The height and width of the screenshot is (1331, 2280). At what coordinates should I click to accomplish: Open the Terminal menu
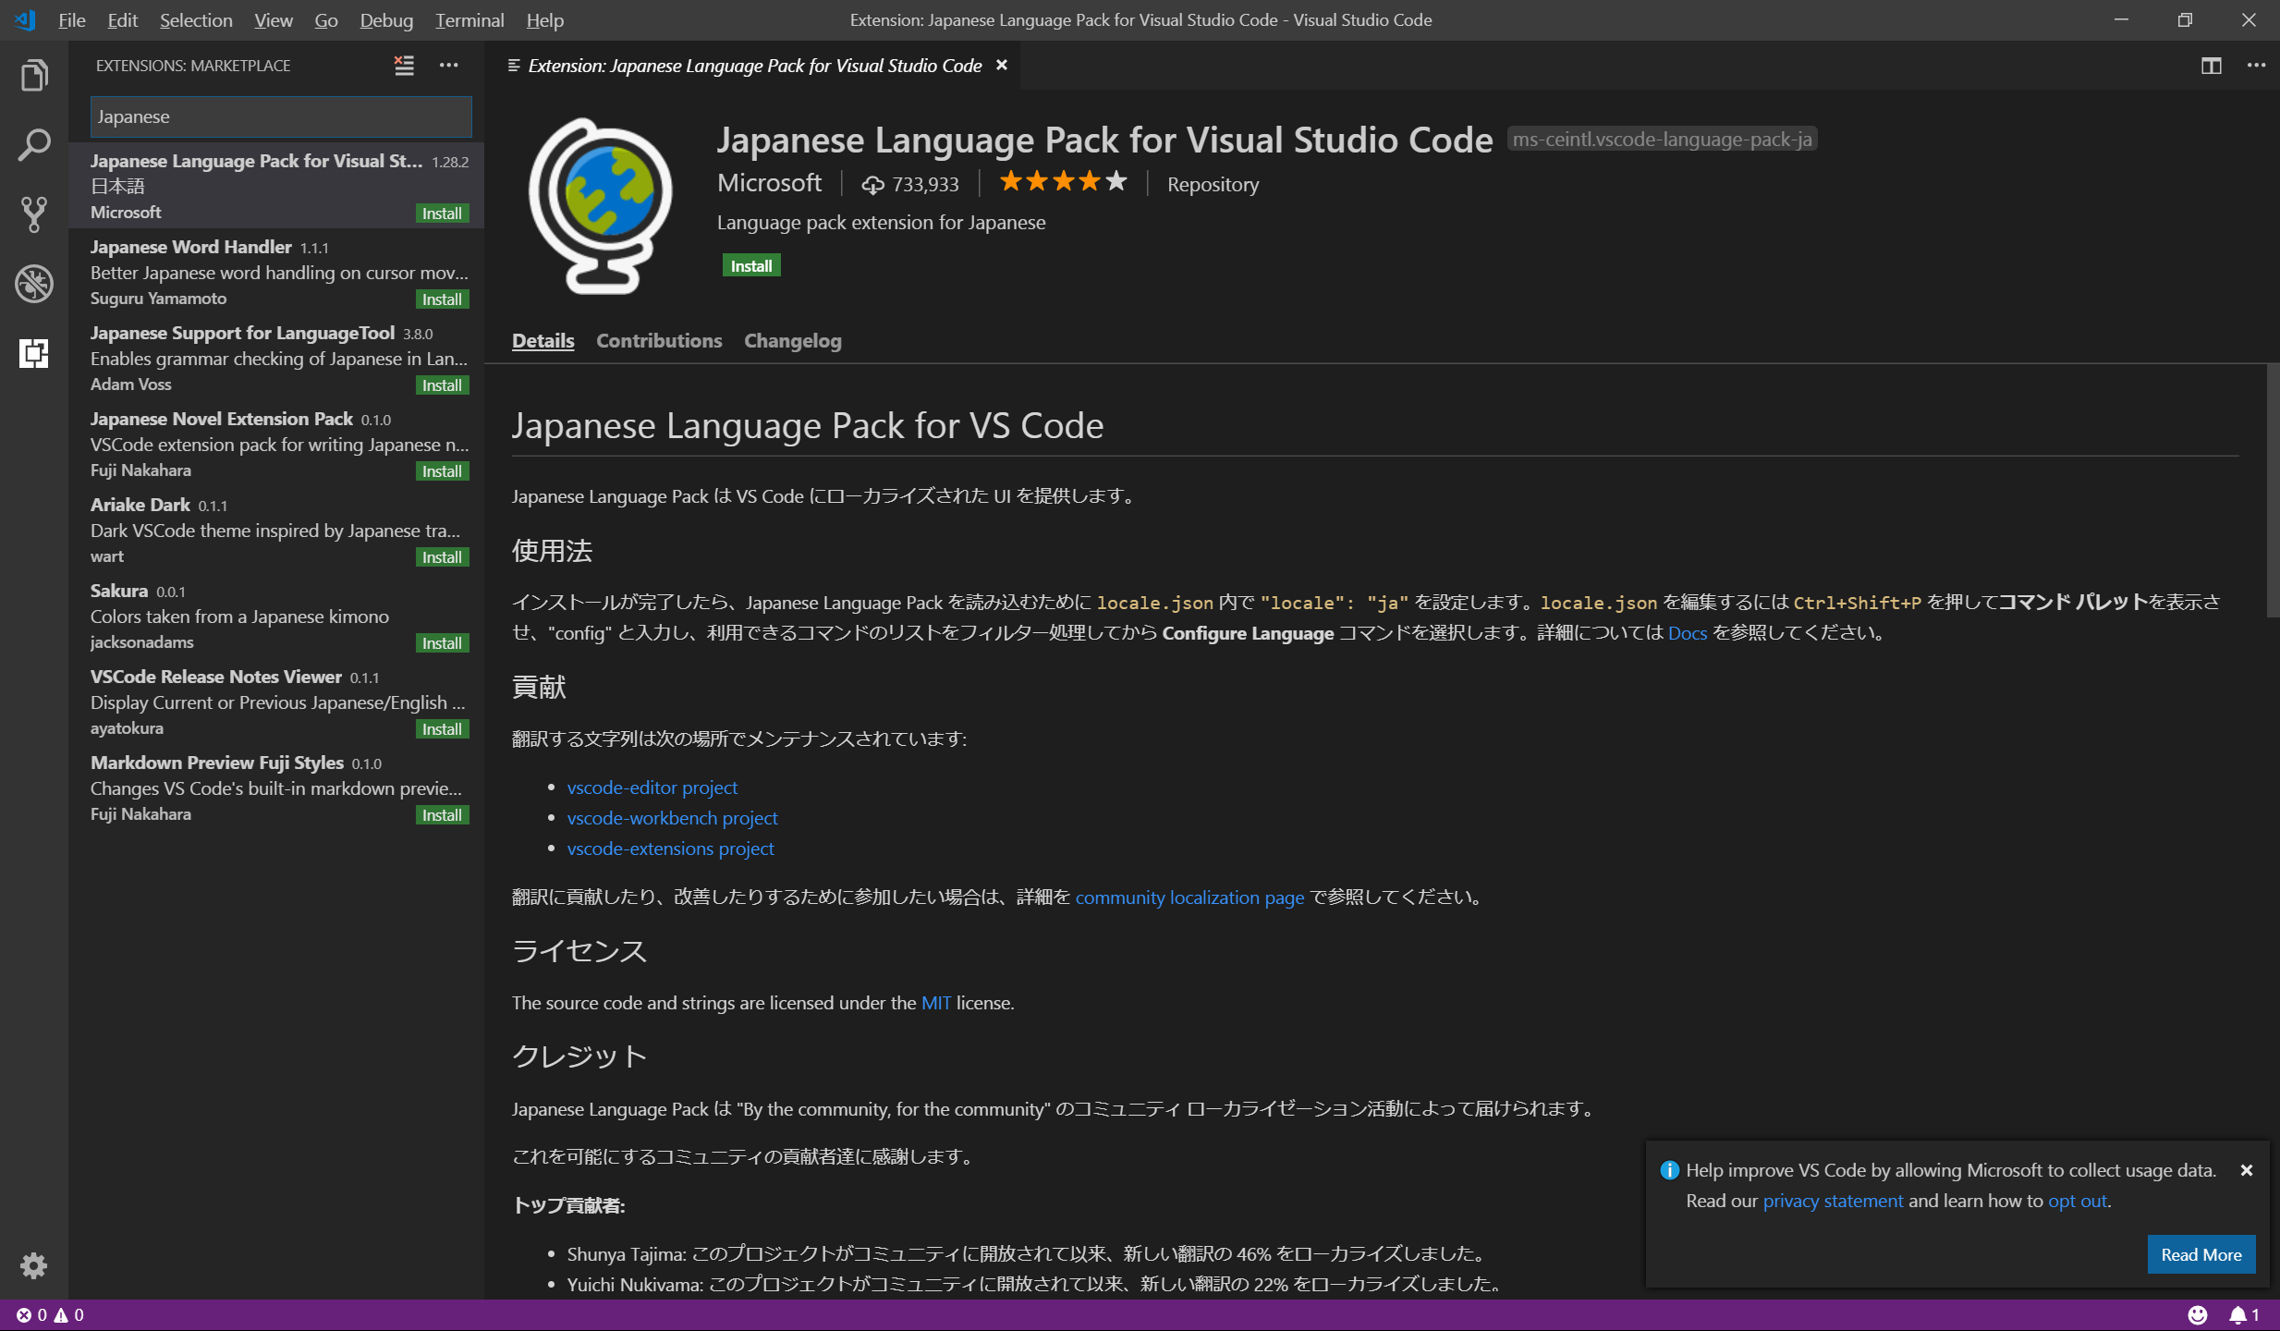[x=469, y=19]
